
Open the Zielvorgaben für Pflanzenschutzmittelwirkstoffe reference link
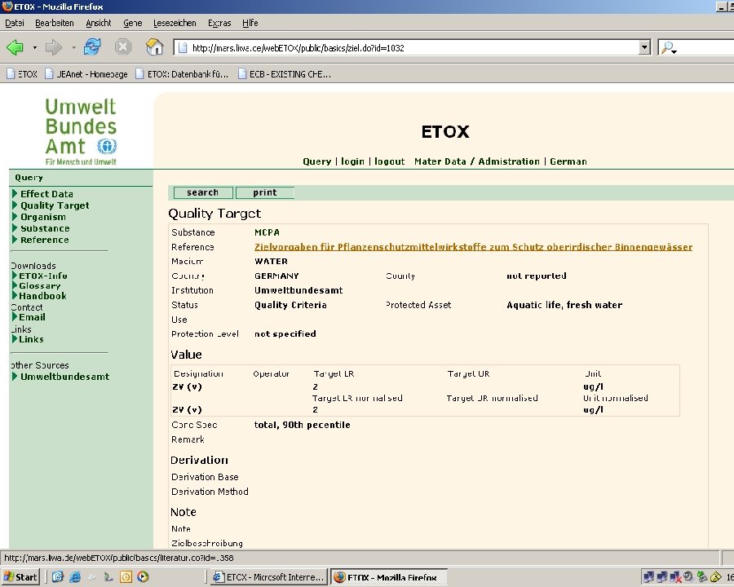473,247
